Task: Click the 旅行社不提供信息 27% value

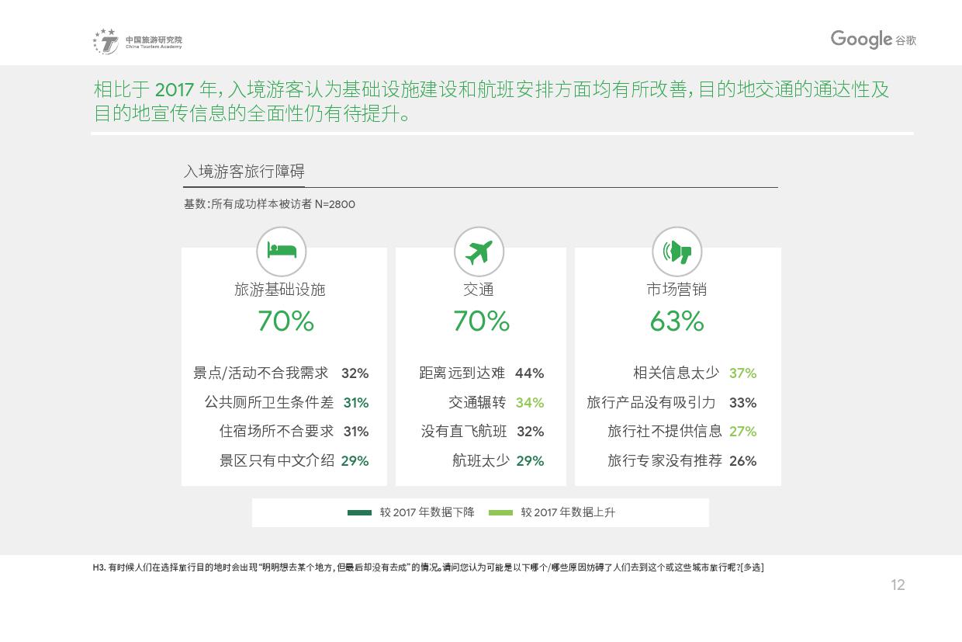Action: (x=742, y=432)
